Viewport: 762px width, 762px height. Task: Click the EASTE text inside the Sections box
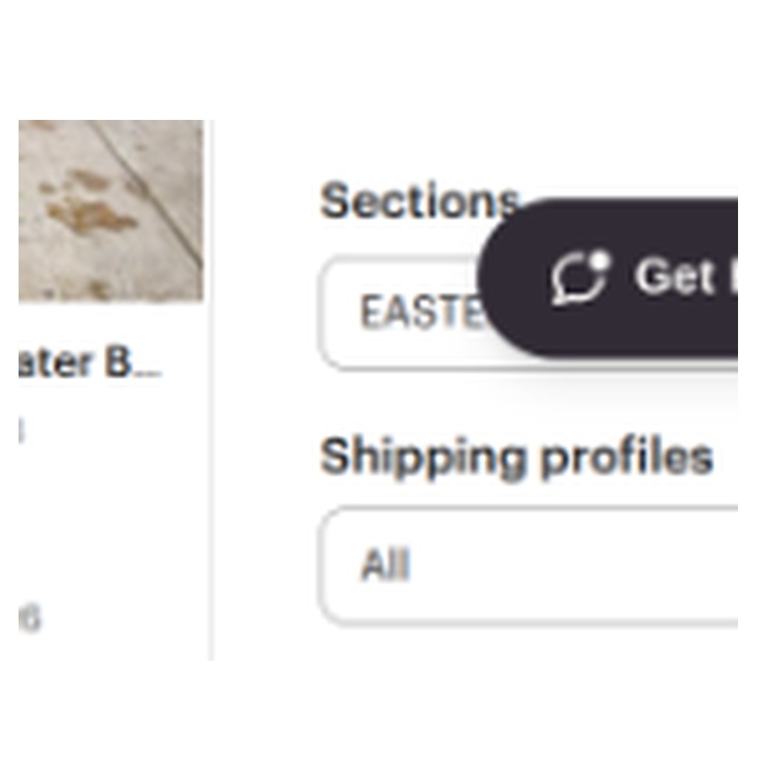click(x=422, y=313)
